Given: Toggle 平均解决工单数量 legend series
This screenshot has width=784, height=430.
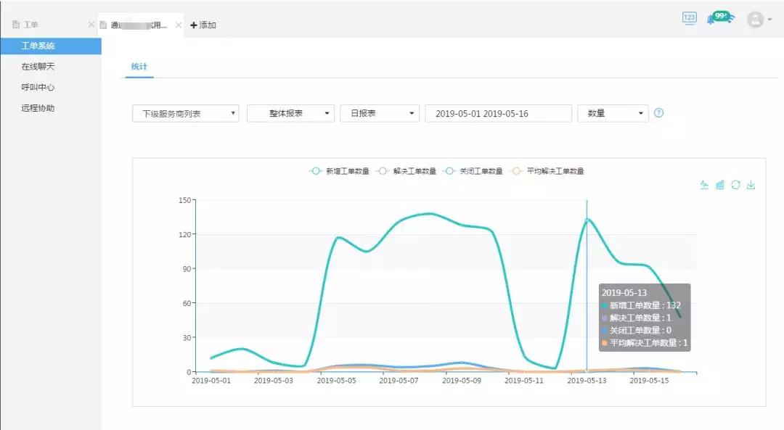Looking at the screenshot, I should [x=547, y=171].
